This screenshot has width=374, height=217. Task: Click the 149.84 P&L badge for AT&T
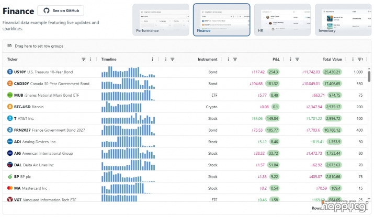[273, 118]
